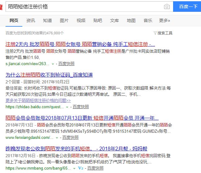Visit the www.fenxiangdashi.com/... URL
Image resolution: width=201 pixels, height=173 pixels.
[x=29, y=138]
